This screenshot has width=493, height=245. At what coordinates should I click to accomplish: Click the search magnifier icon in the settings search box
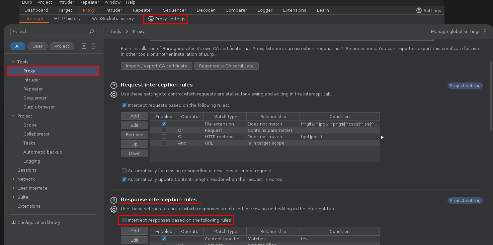pos(92,32)
